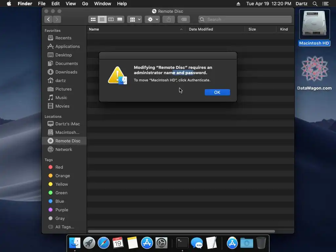The width and height of the screenshot is (336, 252).
Task: Open Applications in the sidebar
Action: click(64, 47)
